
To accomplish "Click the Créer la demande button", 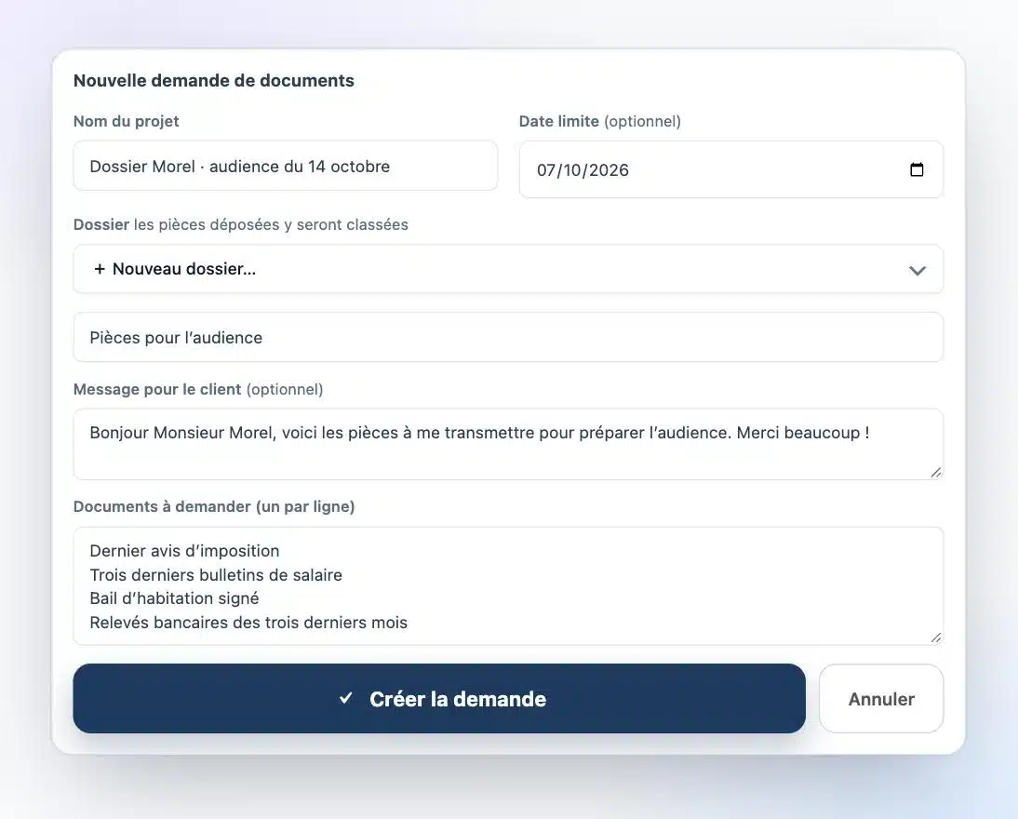I will 439,698.
